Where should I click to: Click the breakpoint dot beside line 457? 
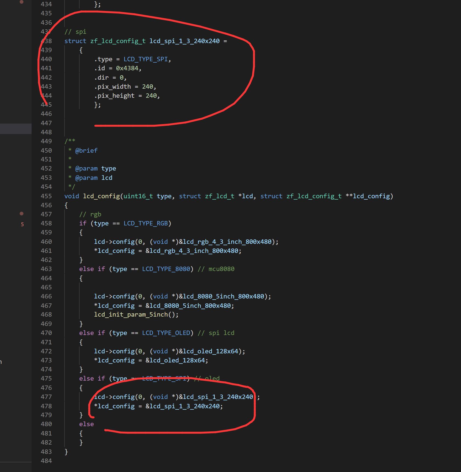click(21, 214)
